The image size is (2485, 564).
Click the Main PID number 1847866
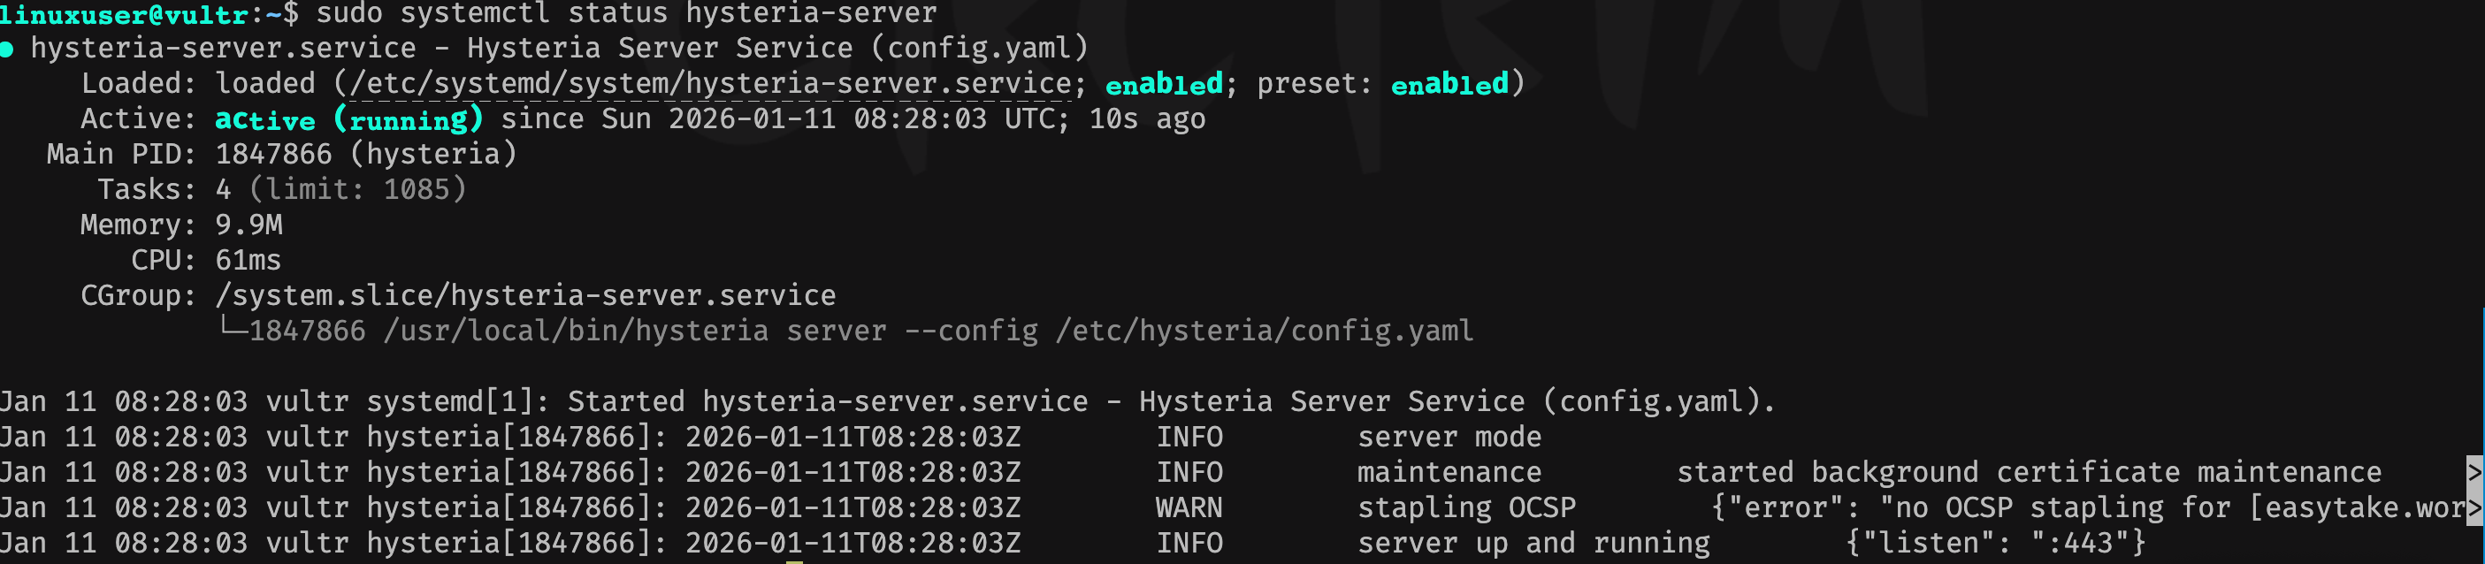coord(273,154)
